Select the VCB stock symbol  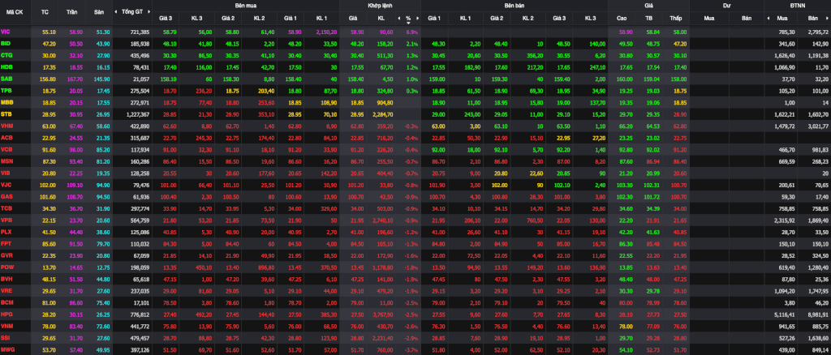coord(6,149)
